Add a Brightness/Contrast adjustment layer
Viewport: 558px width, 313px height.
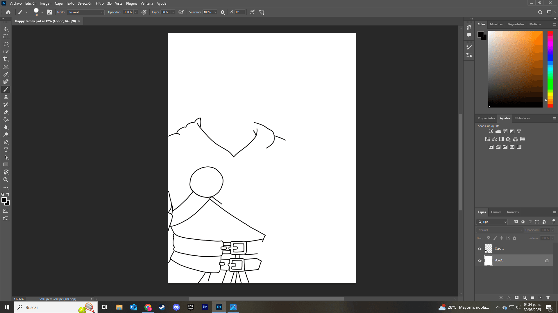point(491,131)
